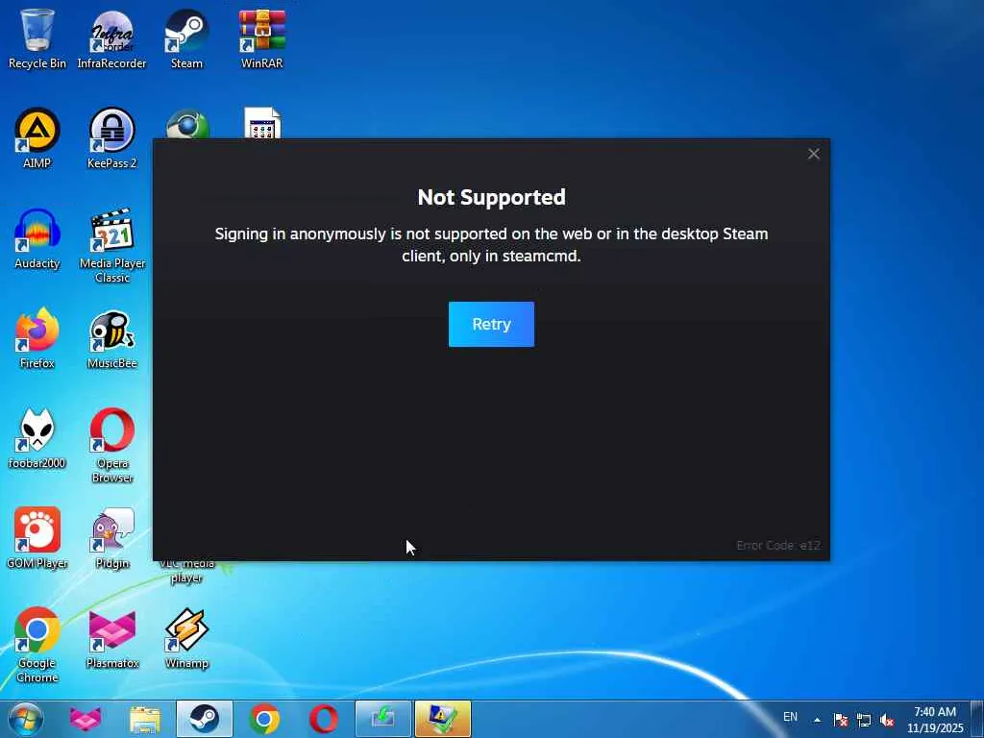Open the network status tray icon
The height and width of the screenshot is (738, 984).
pyautogui.click(x=864, y=720)
